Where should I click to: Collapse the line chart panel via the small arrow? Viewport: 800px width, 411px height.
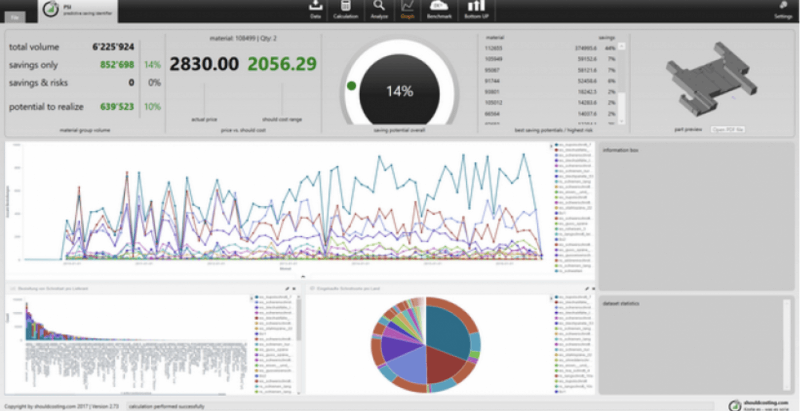pos(303,276)
